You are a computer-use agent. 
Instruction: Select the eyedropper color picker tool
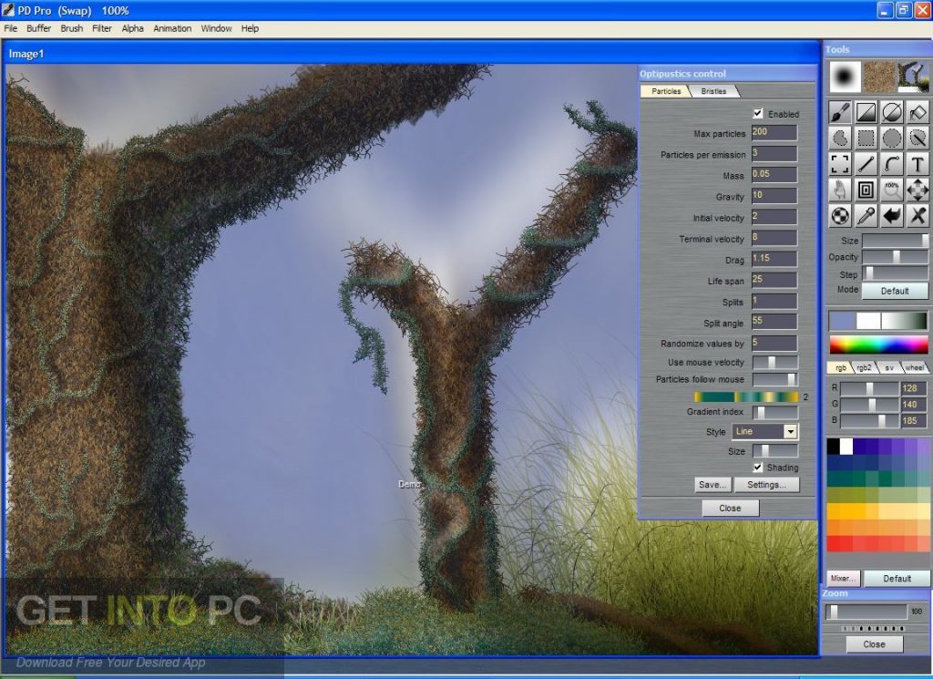[866, 216]
